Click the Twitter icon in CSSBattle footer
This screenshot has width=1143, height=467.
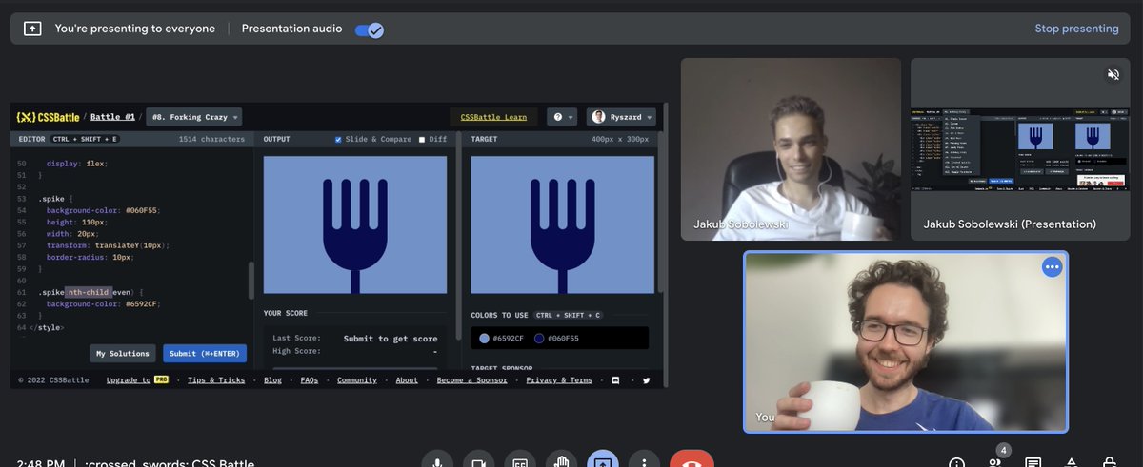pyautogui.click(x=646, y=380)
